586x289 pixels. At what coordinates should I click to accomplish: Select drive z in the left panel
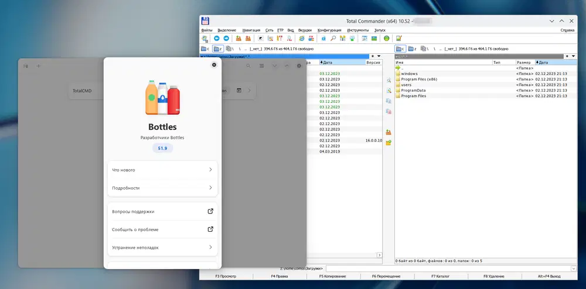[218, 49]
